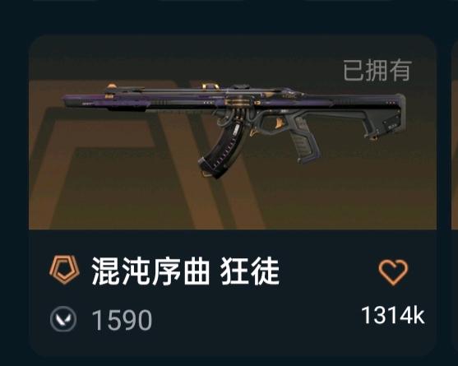Like the skin with the heart icon
Image resolution: width=458 pixels, height=366 pixels.
(393, 271)
